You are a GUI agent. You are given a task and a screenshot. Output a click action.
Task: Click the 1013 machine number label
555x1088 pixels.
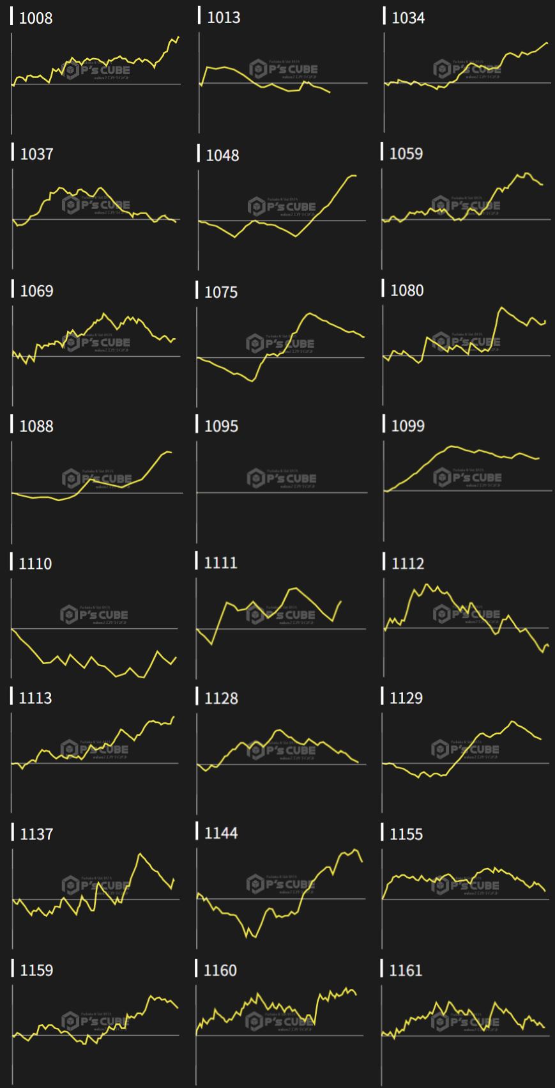coord(224,17)
